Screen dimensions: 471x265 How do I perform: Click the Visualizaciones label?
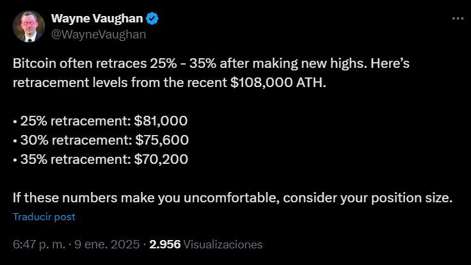point(223,245)
